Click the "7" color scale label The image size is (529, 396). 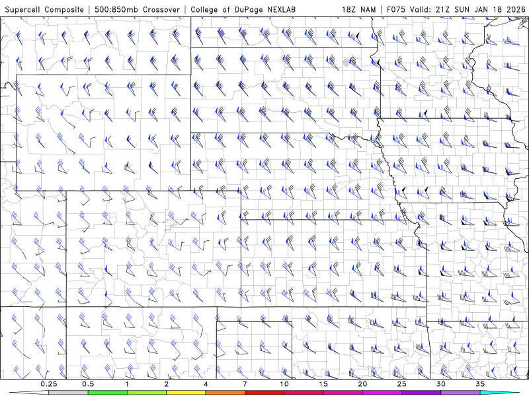point(245,384)
